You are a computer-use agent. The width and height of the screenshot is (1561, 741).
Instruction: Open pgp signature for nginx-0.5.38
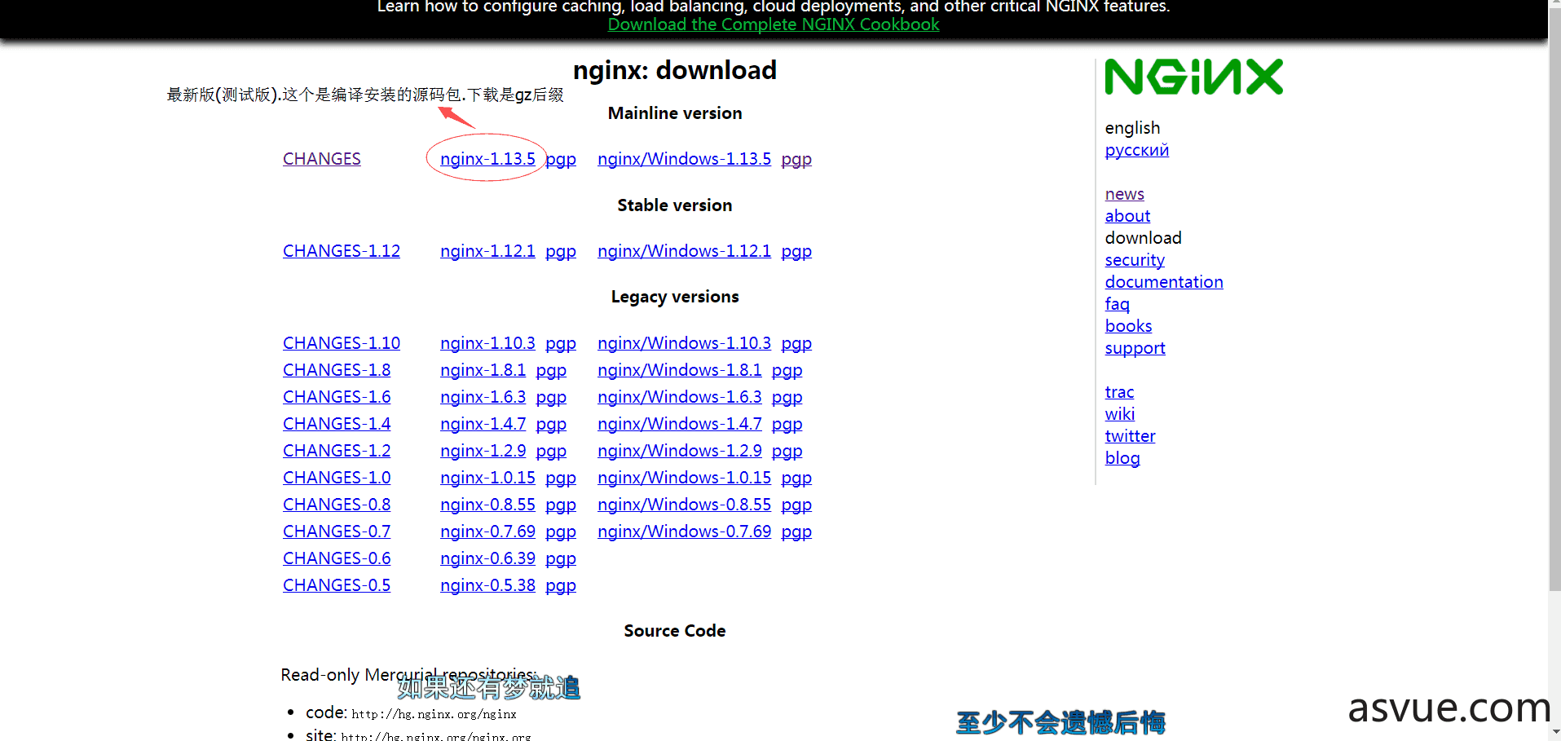coord(561,585)
